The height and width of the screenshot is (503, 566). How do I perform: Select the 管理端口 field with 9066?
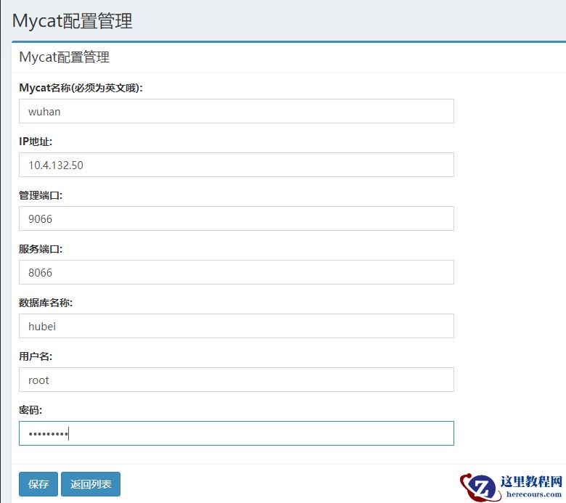coord(237,218)
